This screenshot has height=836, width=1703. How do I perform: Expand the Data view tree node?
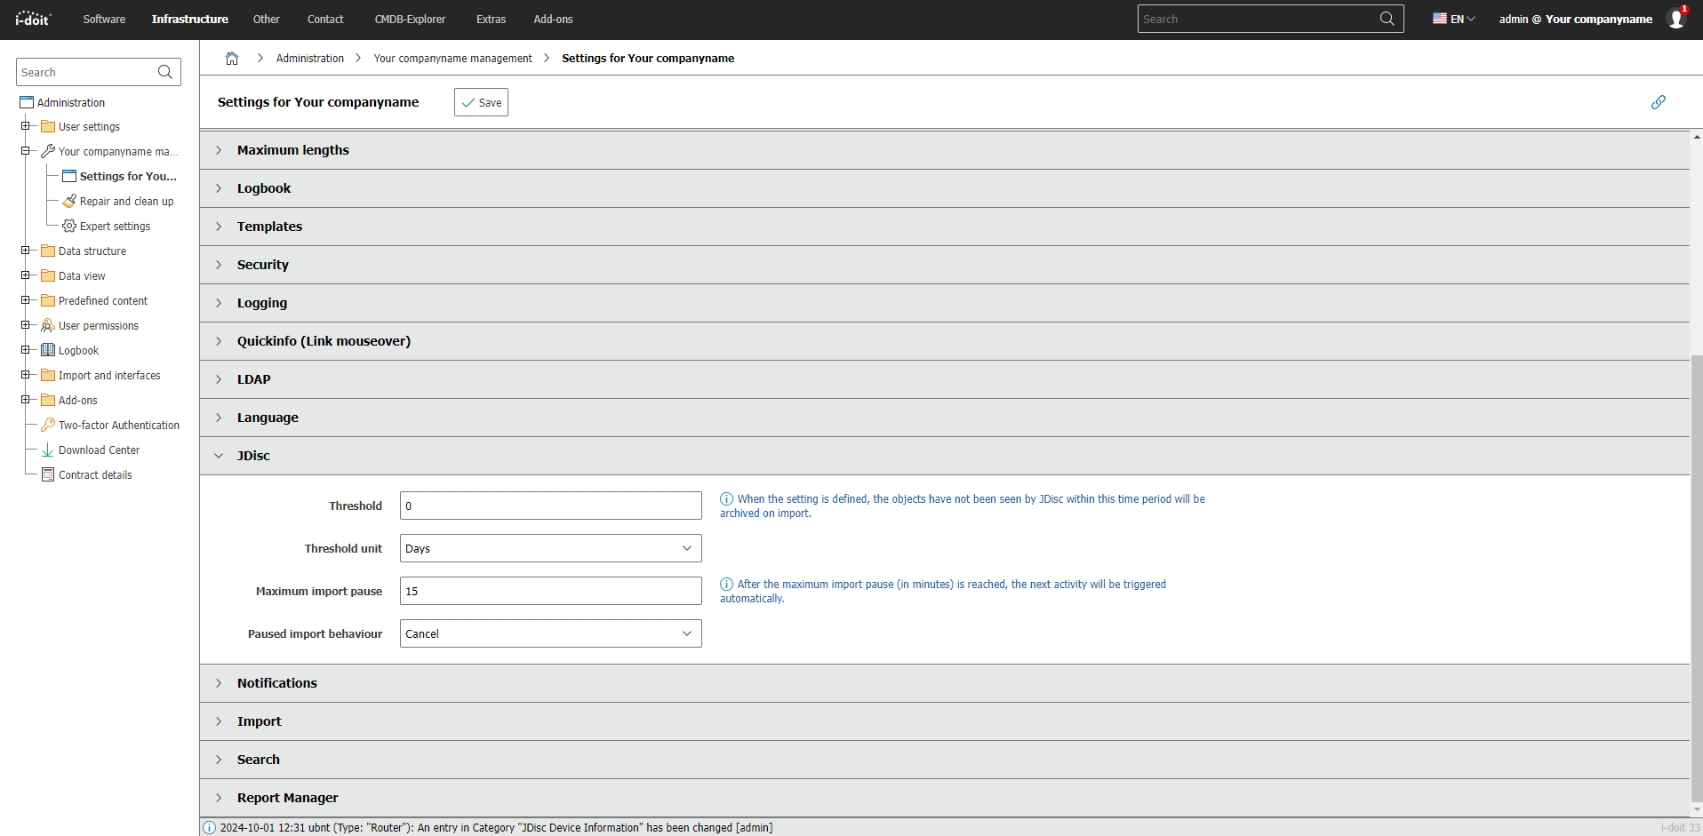pyautogui.click(x=26, y=275)
